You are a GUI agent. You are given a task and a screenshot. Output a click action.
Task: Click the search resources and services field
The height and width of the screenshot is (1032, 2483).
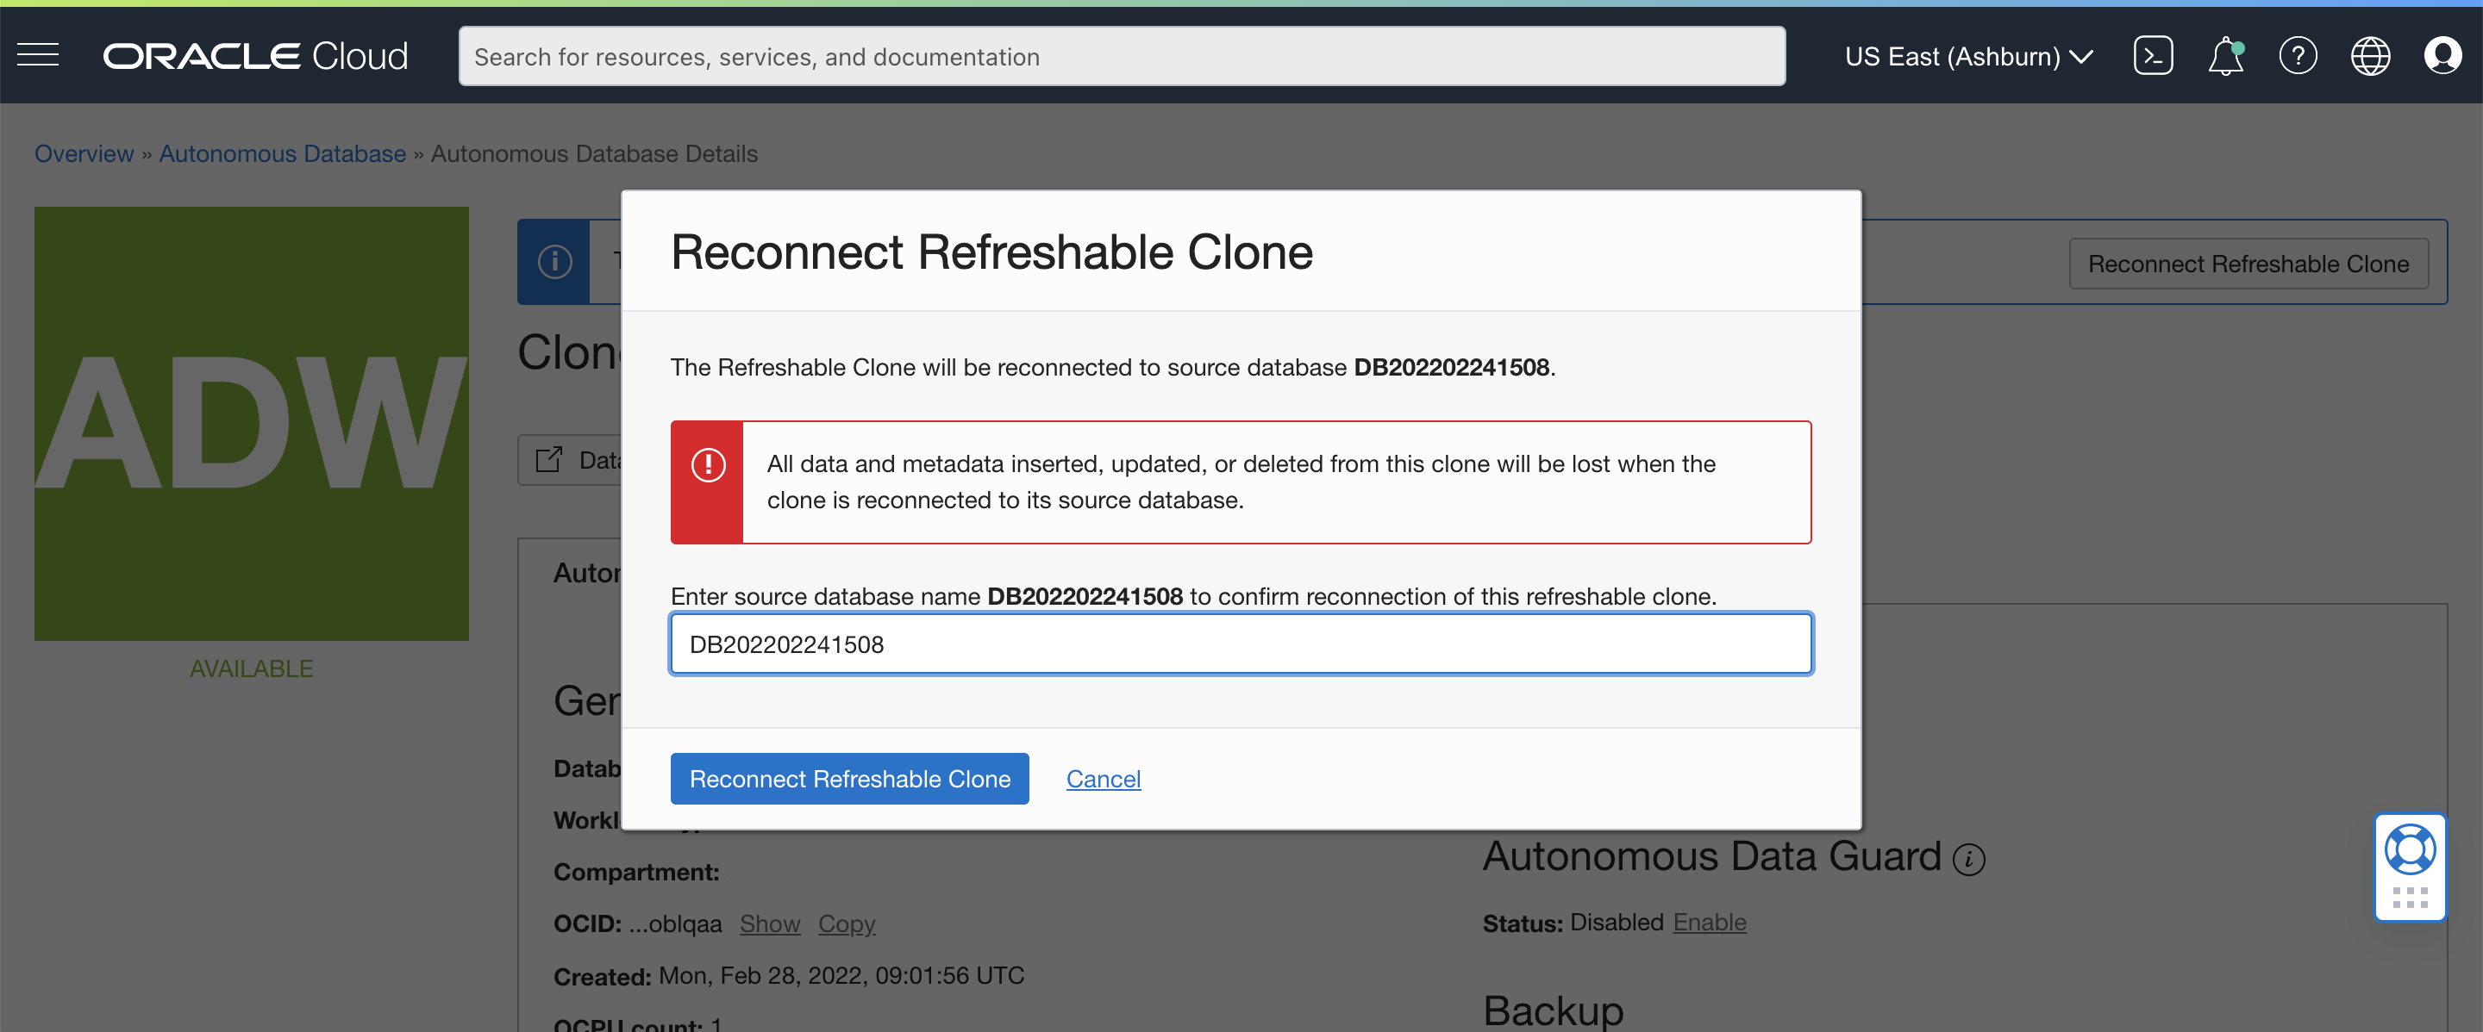1121,56
